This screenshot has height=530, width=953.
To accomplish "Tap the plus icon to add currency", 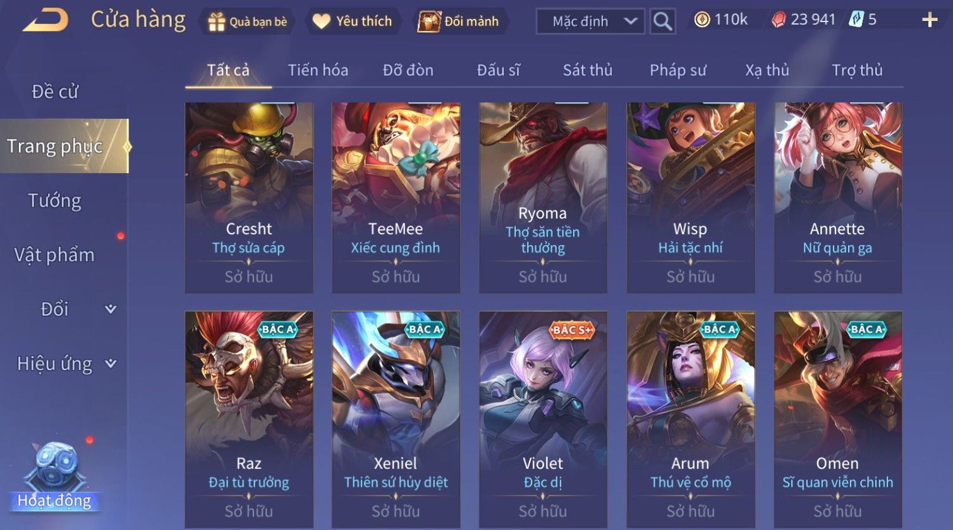I will 930,20.
